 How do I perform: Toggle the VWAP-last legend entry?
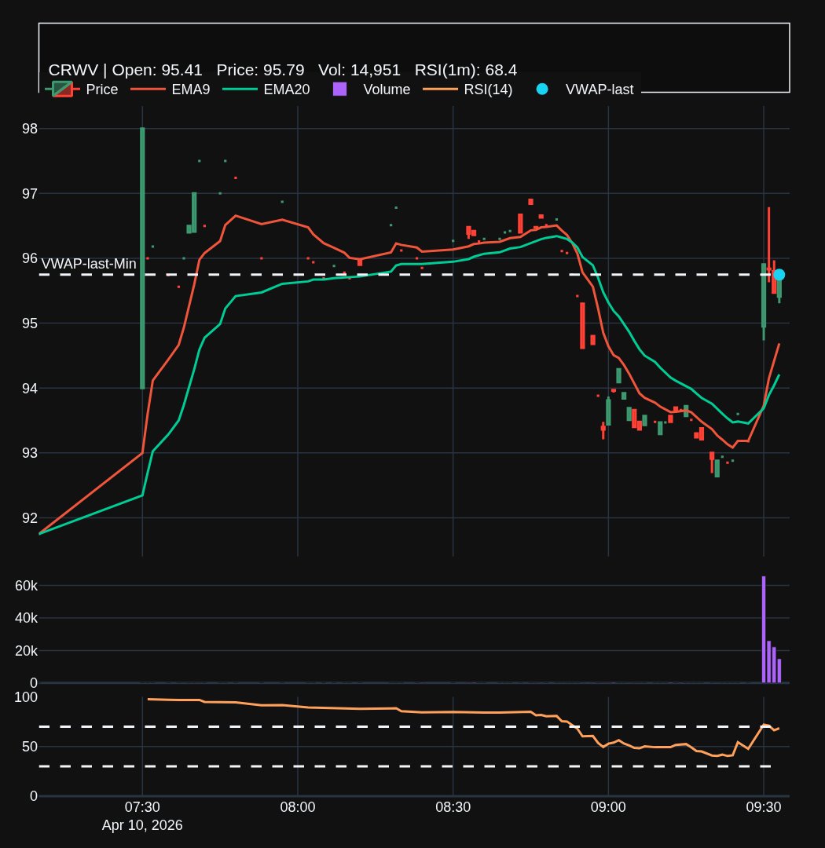pyautogui.click(x=585, y=90)
